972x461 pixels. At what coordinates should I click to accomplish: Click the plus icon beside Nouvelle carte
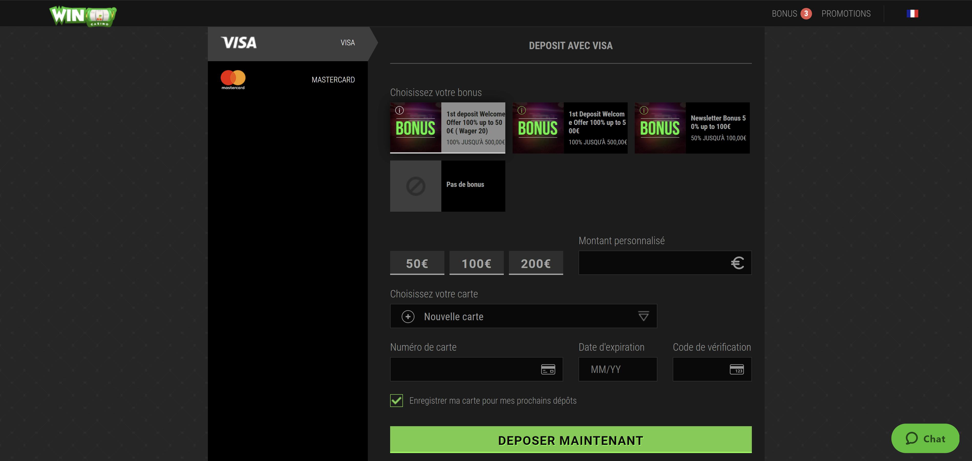click(408, 317)
